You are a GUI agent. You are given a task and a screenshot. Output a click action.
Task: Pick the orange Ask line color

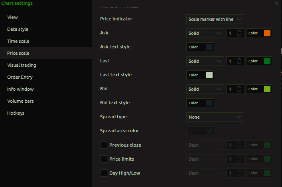(267, 33)
